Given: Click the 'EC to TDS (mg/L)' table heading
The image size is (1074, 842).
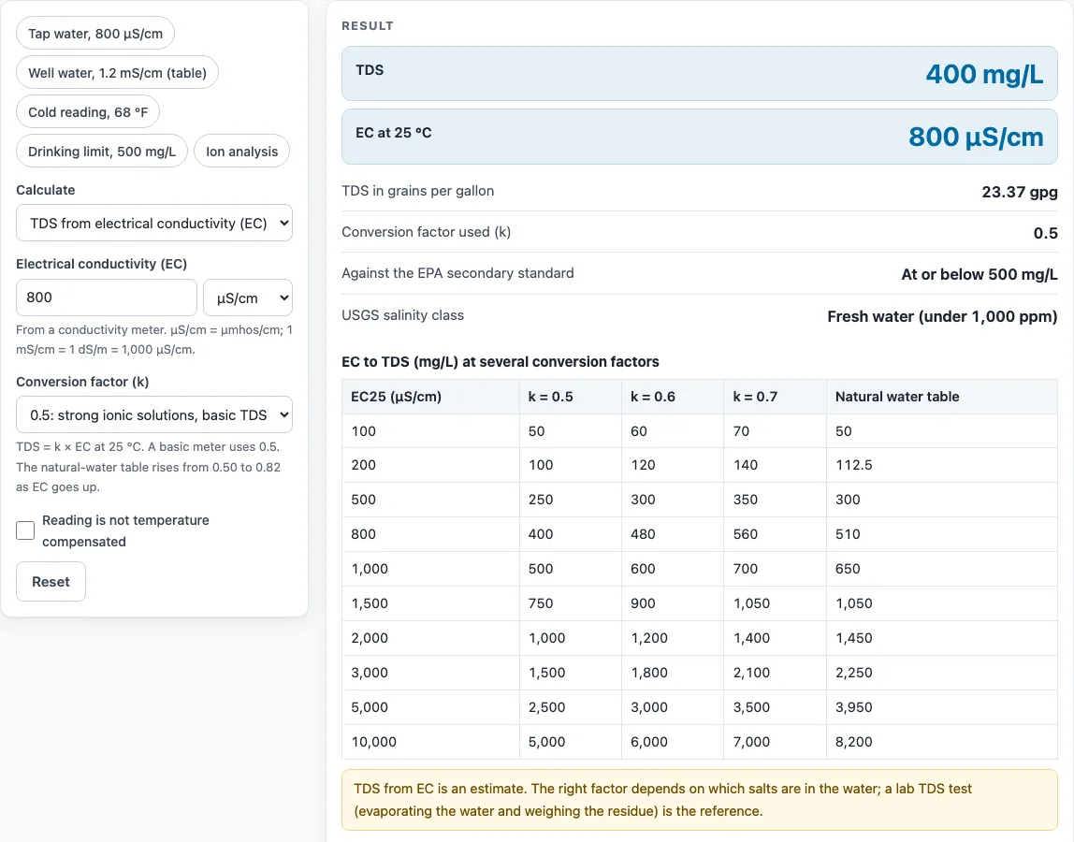Looking at the screenshot, I should tap(500, 362).
